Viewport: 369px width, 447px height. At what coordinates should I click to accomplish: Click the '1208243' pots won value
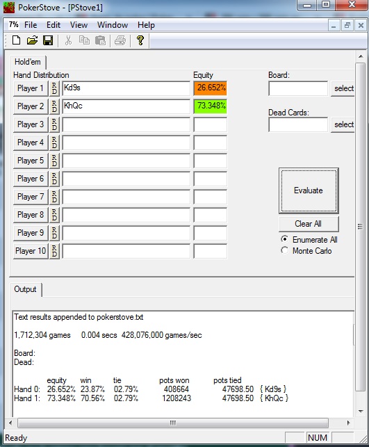tap(177, 398)
